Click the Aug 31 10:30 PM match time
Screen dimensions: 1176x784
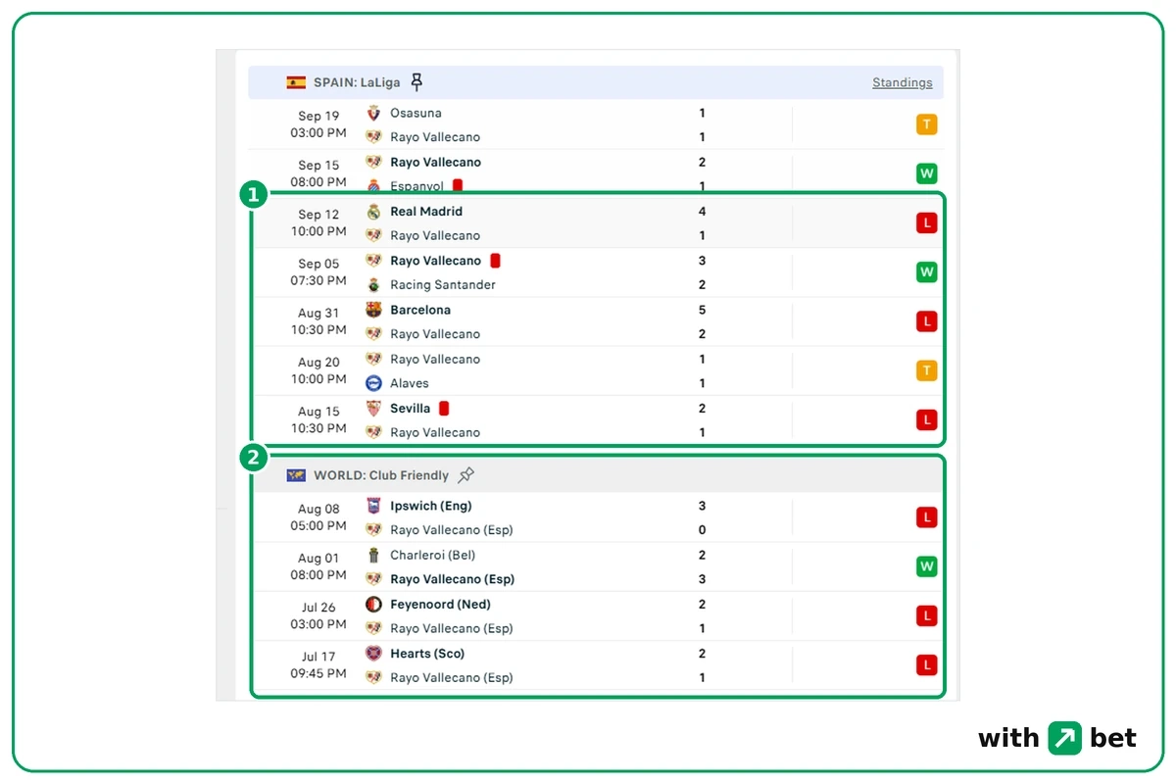coord(318,321)
